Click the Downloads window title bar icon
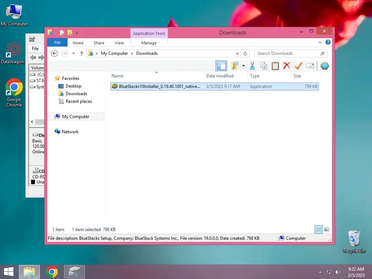This screenshot has width=372, height=279. [50, 32]
